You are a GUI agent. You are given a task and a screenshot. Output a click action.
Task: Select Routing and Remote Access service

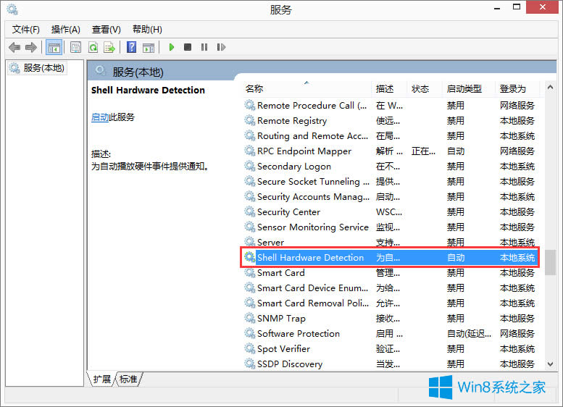click(313, 136)
